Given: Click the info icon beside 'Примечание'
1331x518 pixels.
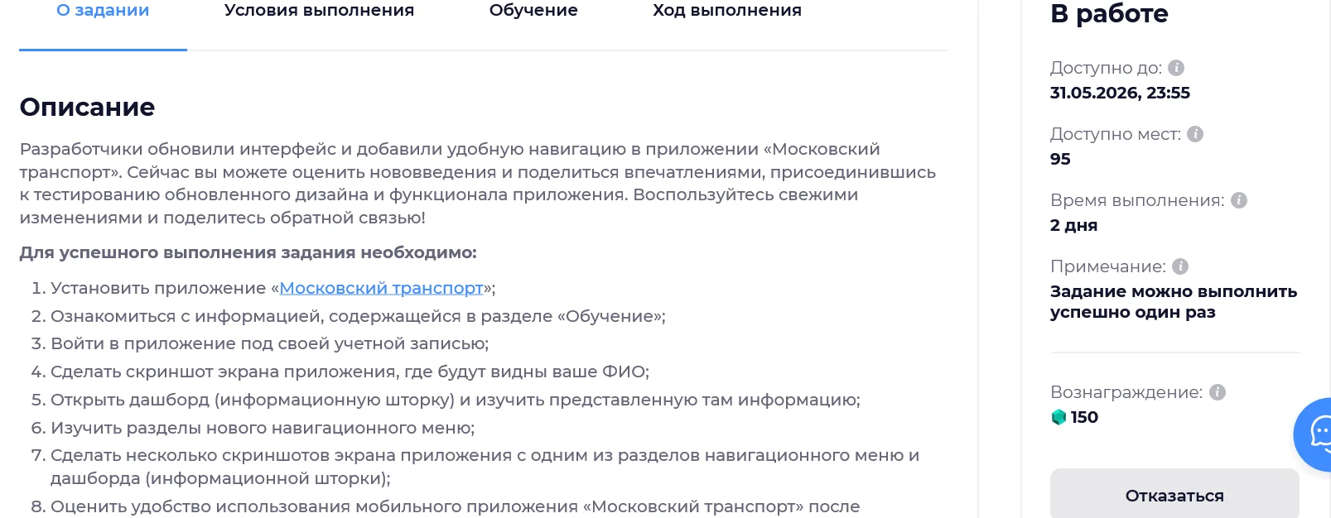Looking at the screenshot, I should tap(1180, 266).
